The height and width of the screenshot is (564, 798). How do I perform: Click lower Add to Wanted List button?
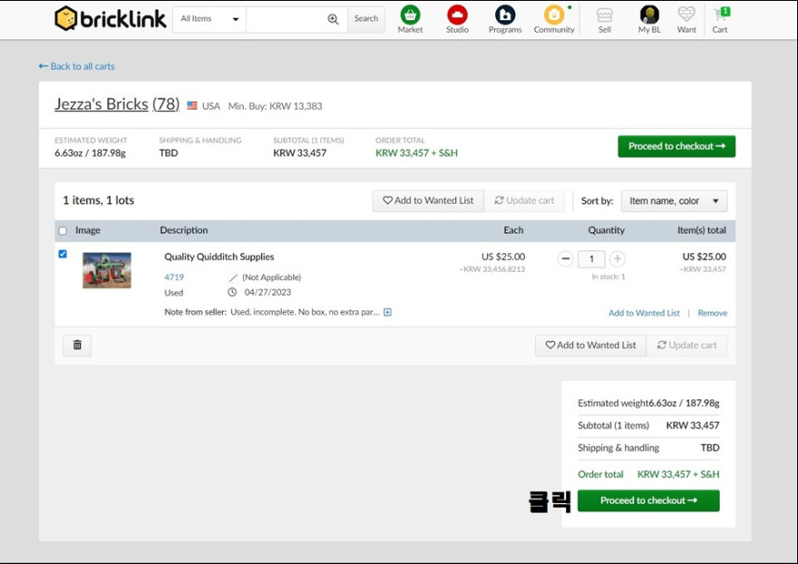pos(591,345)
